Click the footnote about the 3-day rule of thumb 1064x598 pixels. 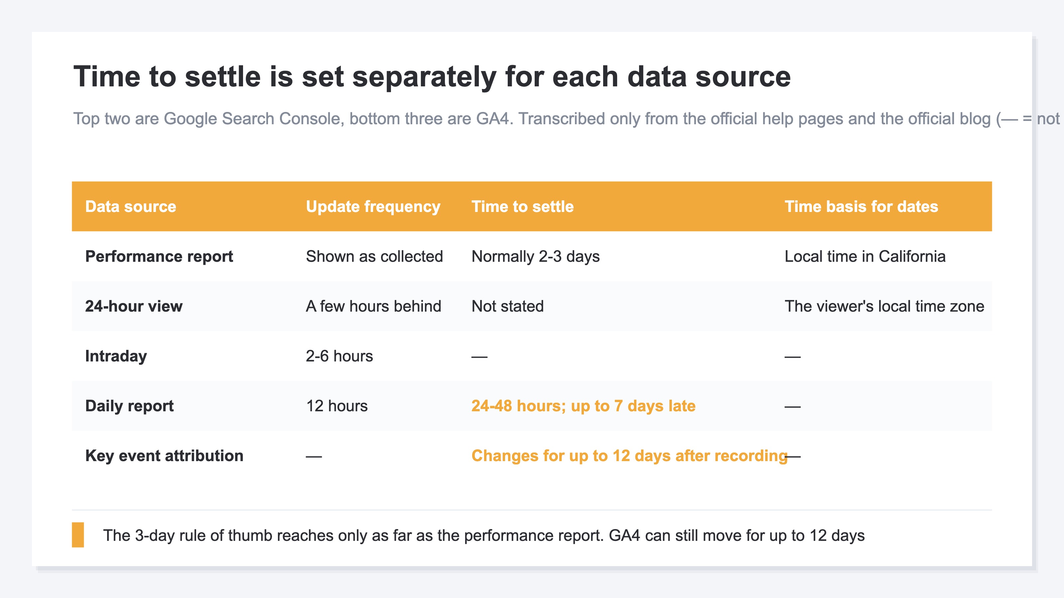coord(484,536)
